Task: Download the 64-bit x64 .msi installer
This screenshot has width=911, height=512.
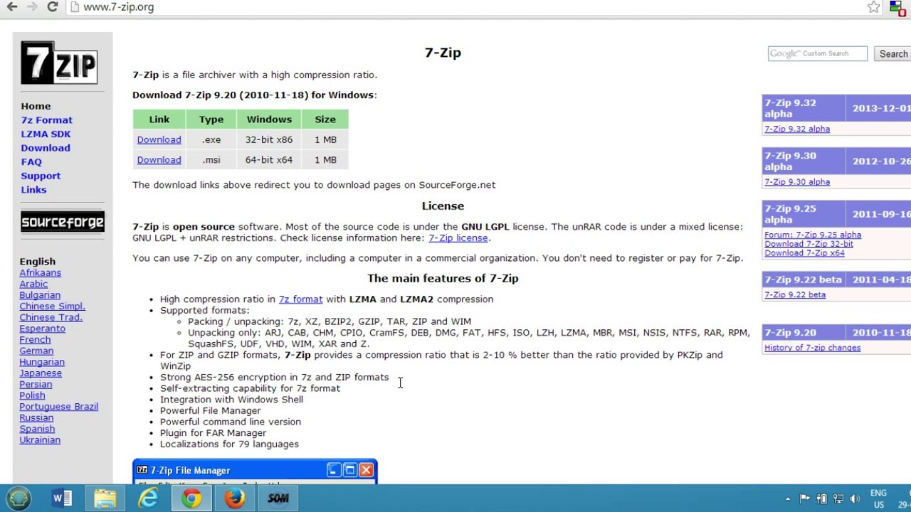Action: (159, 160)
